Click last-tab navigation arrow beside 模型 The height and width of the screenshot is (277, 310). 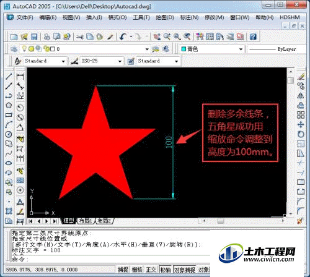pos(55,221)
